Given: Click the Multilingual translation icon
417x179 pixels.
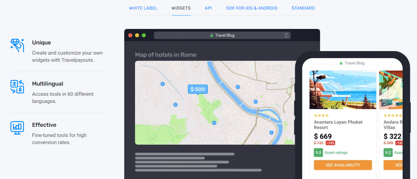Looking at the screenshot, I should (17, 87).
